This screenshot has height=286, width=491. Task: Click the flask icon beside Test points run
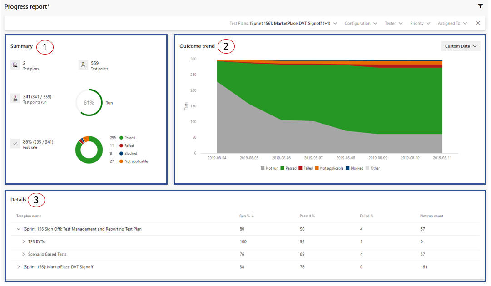[x=15, y=97]
